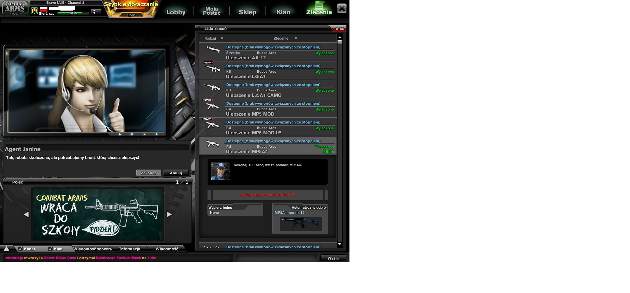
Task: Select the Ulepszenie MP5A4 order title
Action: click(x=247, y=152)
